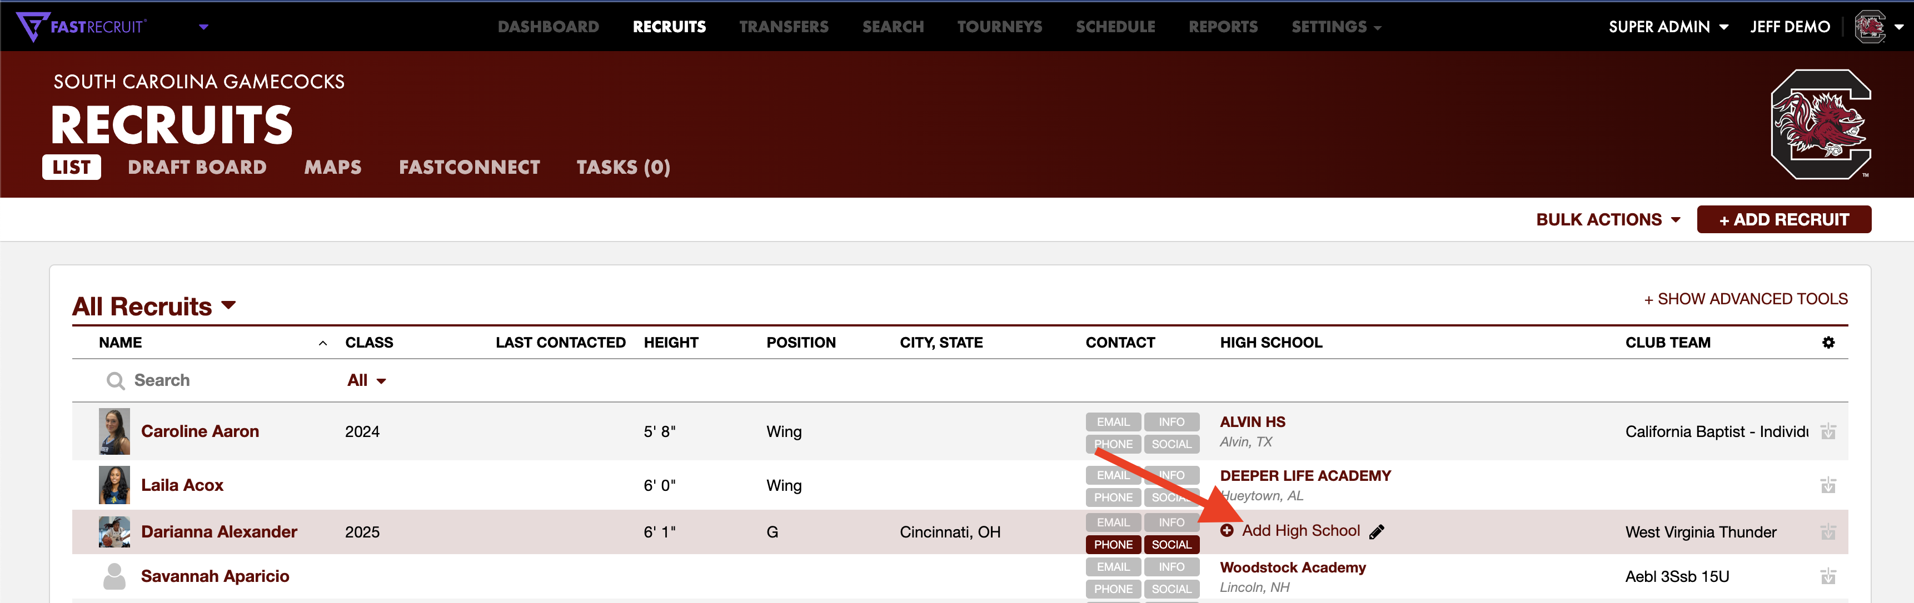Image resolution: width=1914 pixels, height=603 pixels.
Task: Click the task icon on Laila Acox's row
Action: click(x=1828, y=486)
